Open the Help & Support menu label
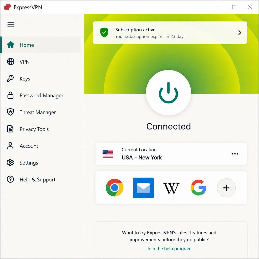Viewport: 259px width, 259px height. [x=37, y=180]
